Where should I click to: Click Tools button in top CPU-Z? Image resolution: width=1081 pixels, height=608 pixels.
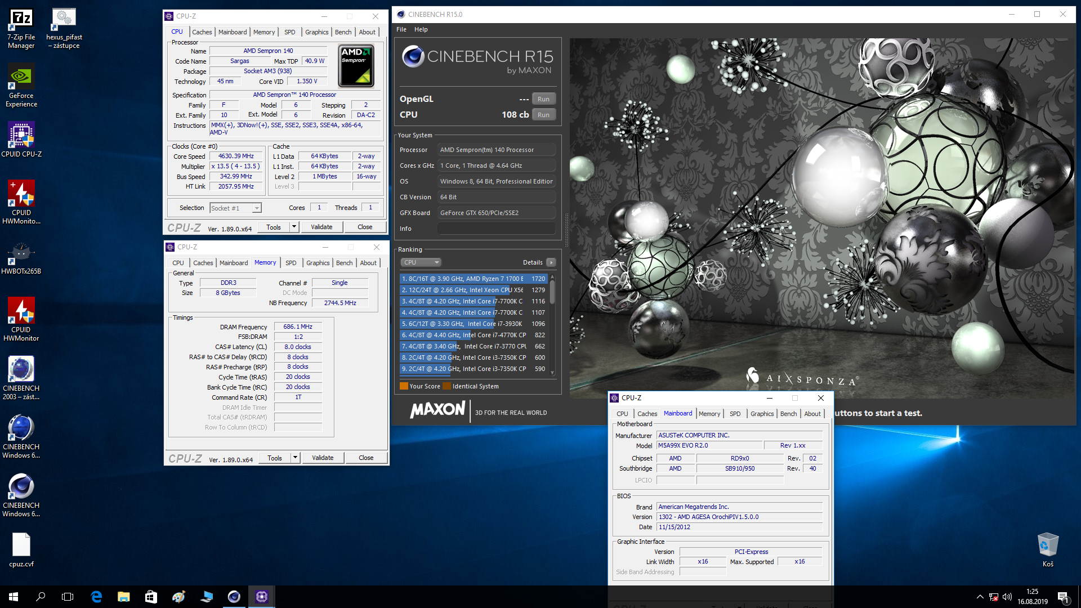pyautogui.click(x=274, y=227)
